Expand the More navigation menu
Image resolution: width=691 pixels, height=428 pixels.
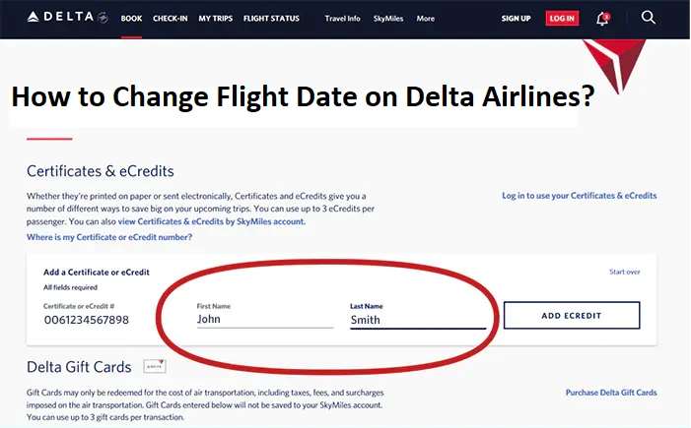[425, 19]
